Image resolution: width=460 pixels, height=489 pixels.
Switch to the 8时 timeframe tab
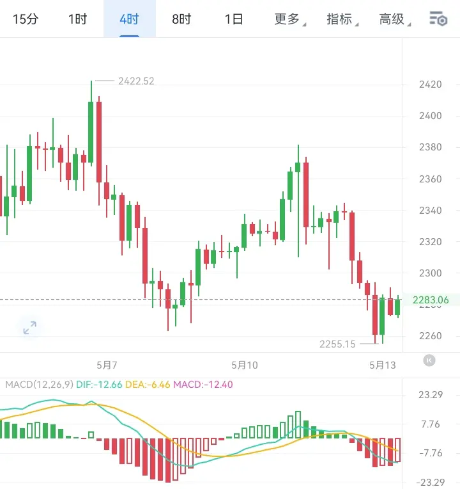[x=181, y=19]
